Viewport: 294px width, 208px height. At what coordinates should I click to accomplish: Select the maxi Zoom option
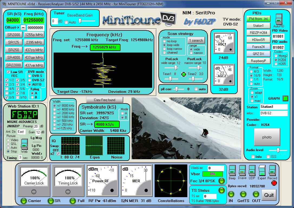(252, 101)
